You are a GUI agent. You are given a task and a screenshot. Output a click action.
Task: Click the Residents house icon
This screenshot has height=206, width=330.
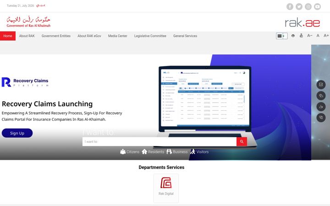[144, 152]
